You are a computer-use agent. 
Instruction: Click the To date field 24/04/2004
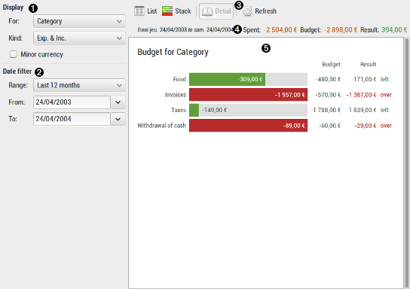[72, 119]
